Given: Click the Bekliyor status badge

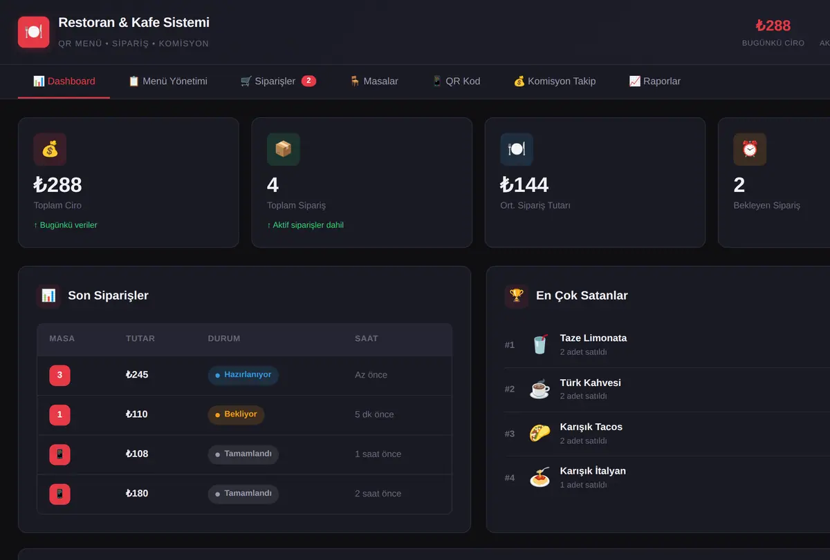Looking at the screenshot, I should pyautogui.click(x=236, y=415).
